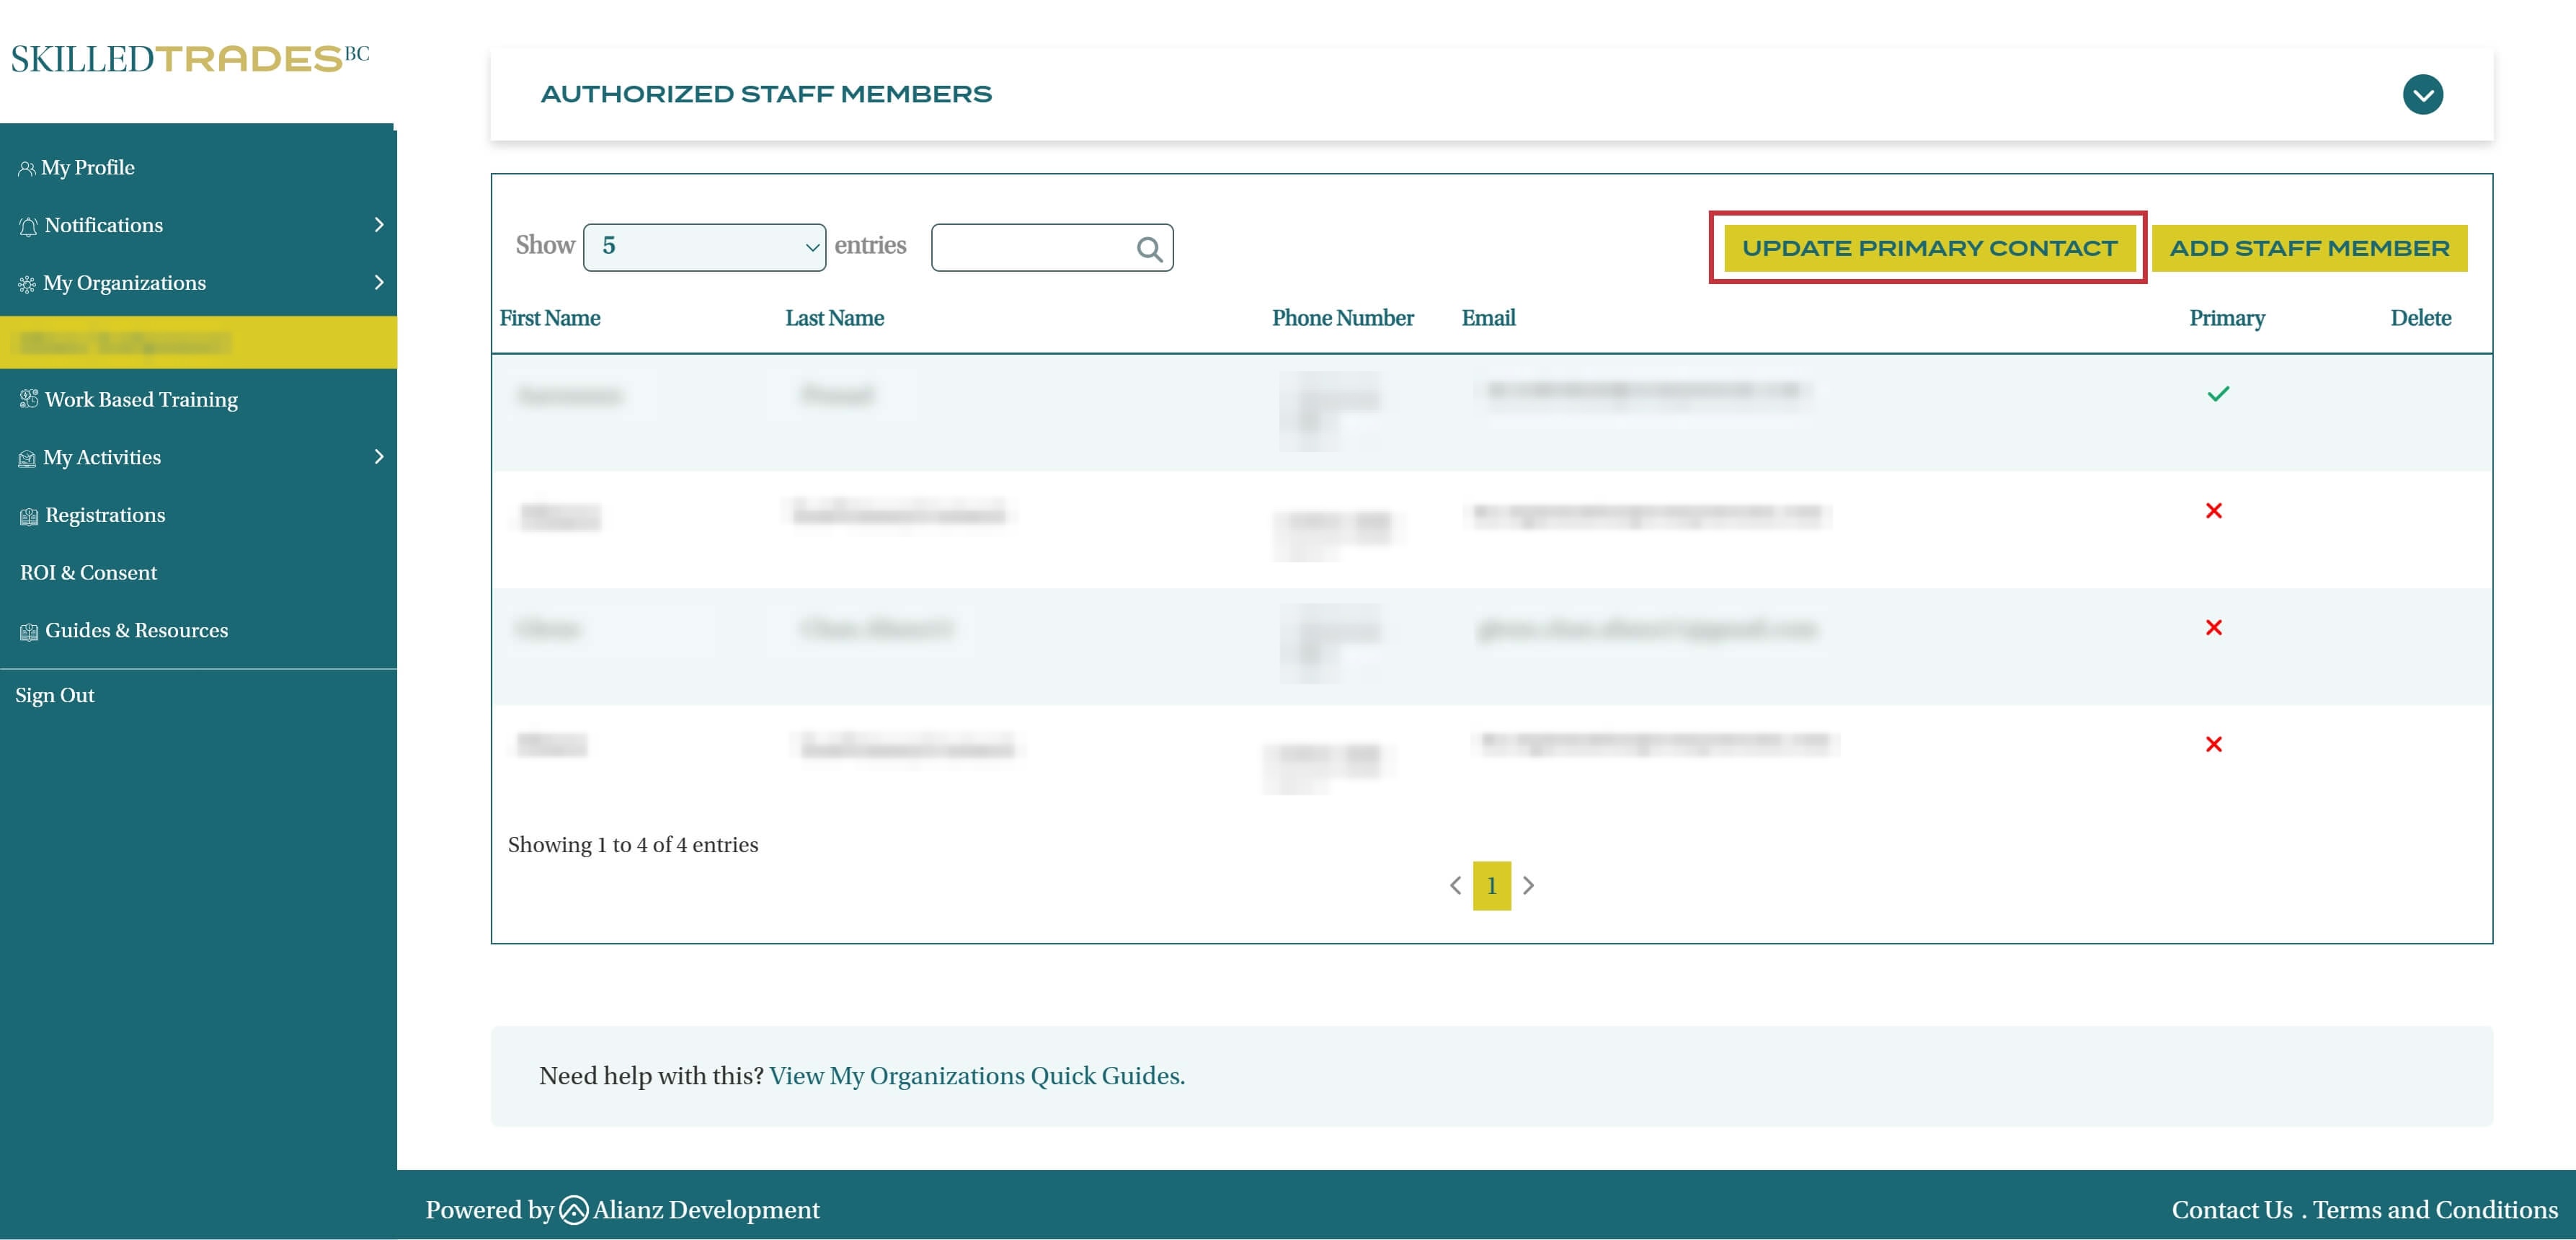Open the Show entries dropdown
Viewport: 2576px width, 1240px height.
click(704, 247)
